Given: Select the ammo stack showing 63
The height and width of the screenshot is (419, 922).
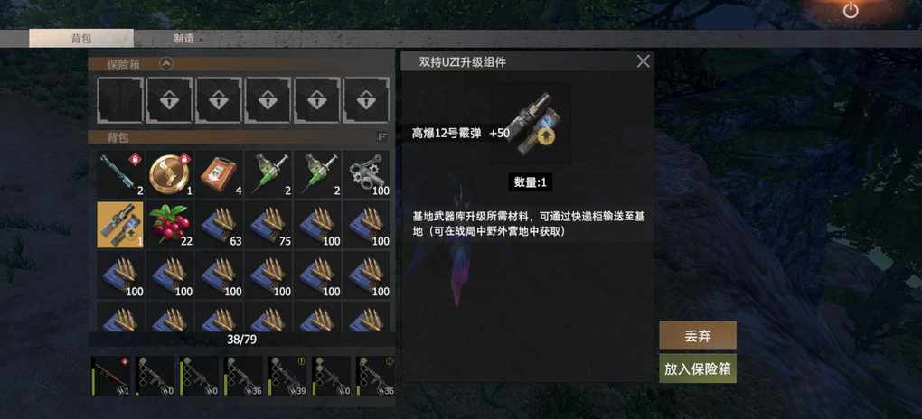Looking at the screenshot, I should point(219,225).
